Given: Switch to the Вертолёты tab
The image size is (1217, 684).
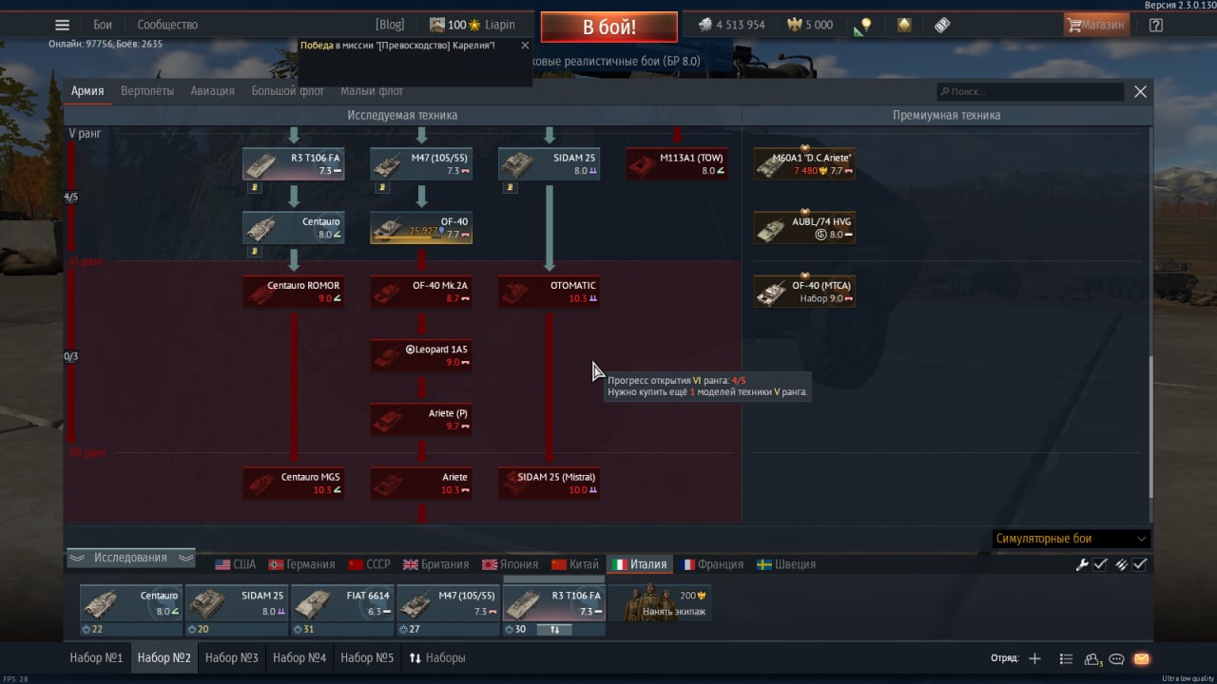Looking at the screenshot, I should coord(147,91).
